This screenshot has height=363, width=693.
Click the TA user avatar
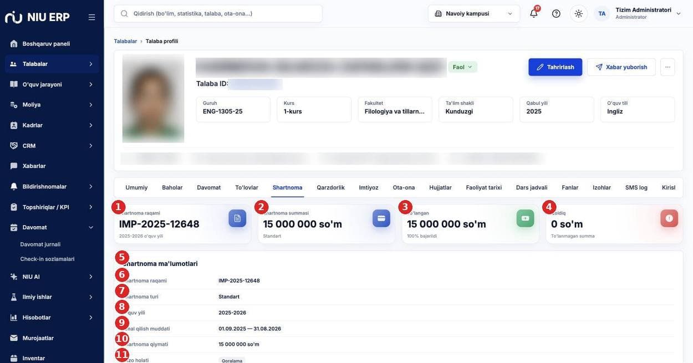pyautogui.click(x=602, y=13)
